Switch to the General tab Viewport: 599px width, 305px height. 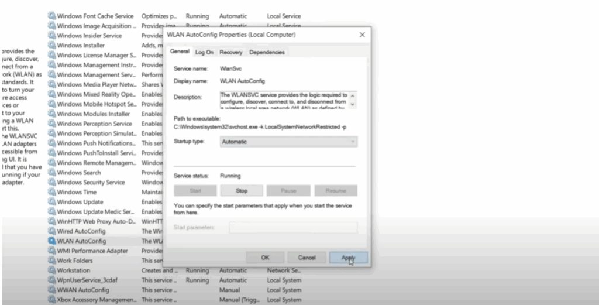tap(180, 51)
